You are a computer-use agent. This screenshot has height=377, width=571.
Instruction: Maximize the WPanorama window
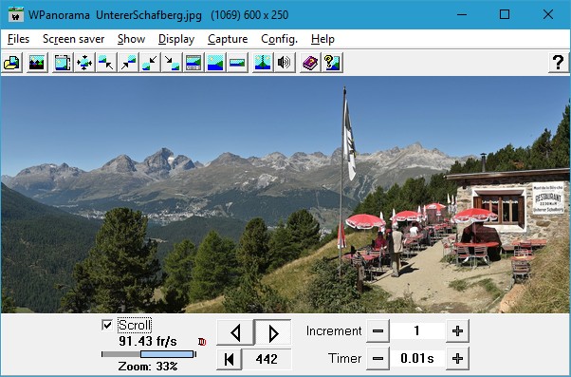(505, 14)
